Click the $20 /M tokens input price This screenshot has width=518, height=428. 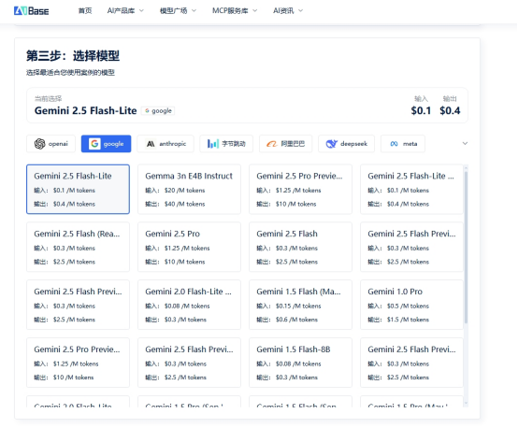[185, 191]
